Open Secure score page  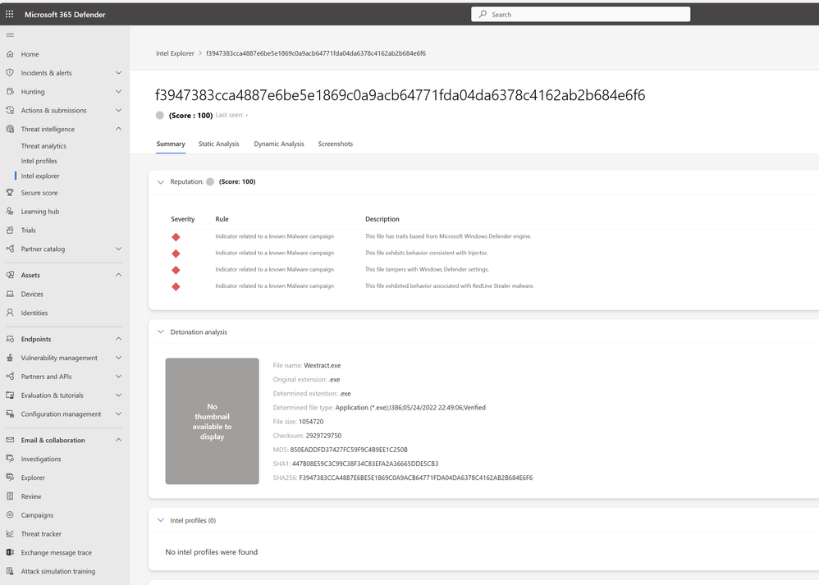(39, 193)
